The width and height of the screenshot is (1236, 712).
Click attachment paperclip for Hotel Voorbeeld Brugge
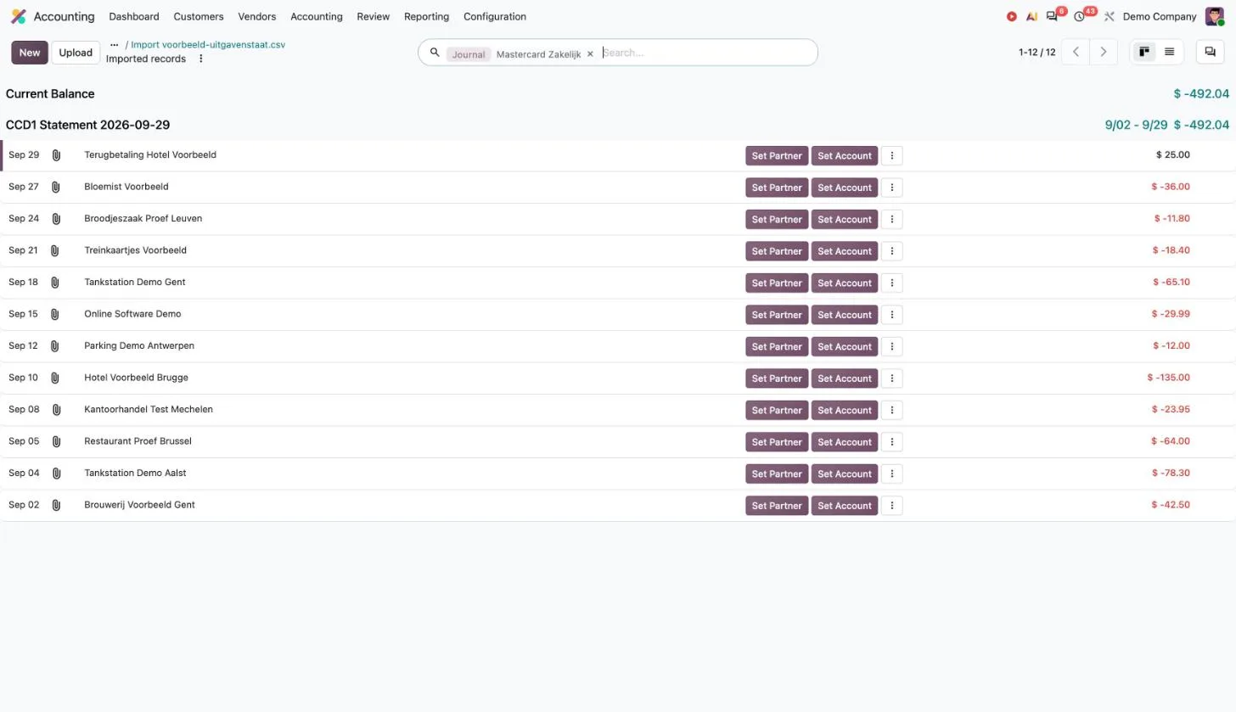point(55,378)
